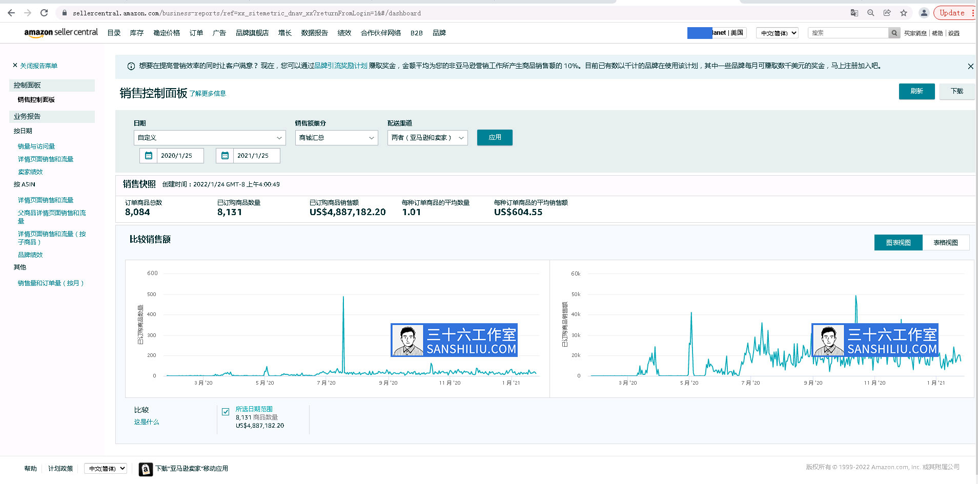Click the zoom magnifier icon in address bar

871,13
